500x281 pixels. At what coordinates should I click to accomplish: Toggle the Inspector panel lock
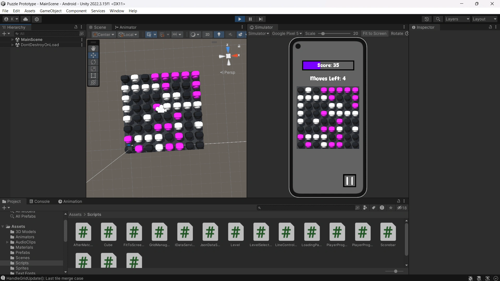click(490, 27)
